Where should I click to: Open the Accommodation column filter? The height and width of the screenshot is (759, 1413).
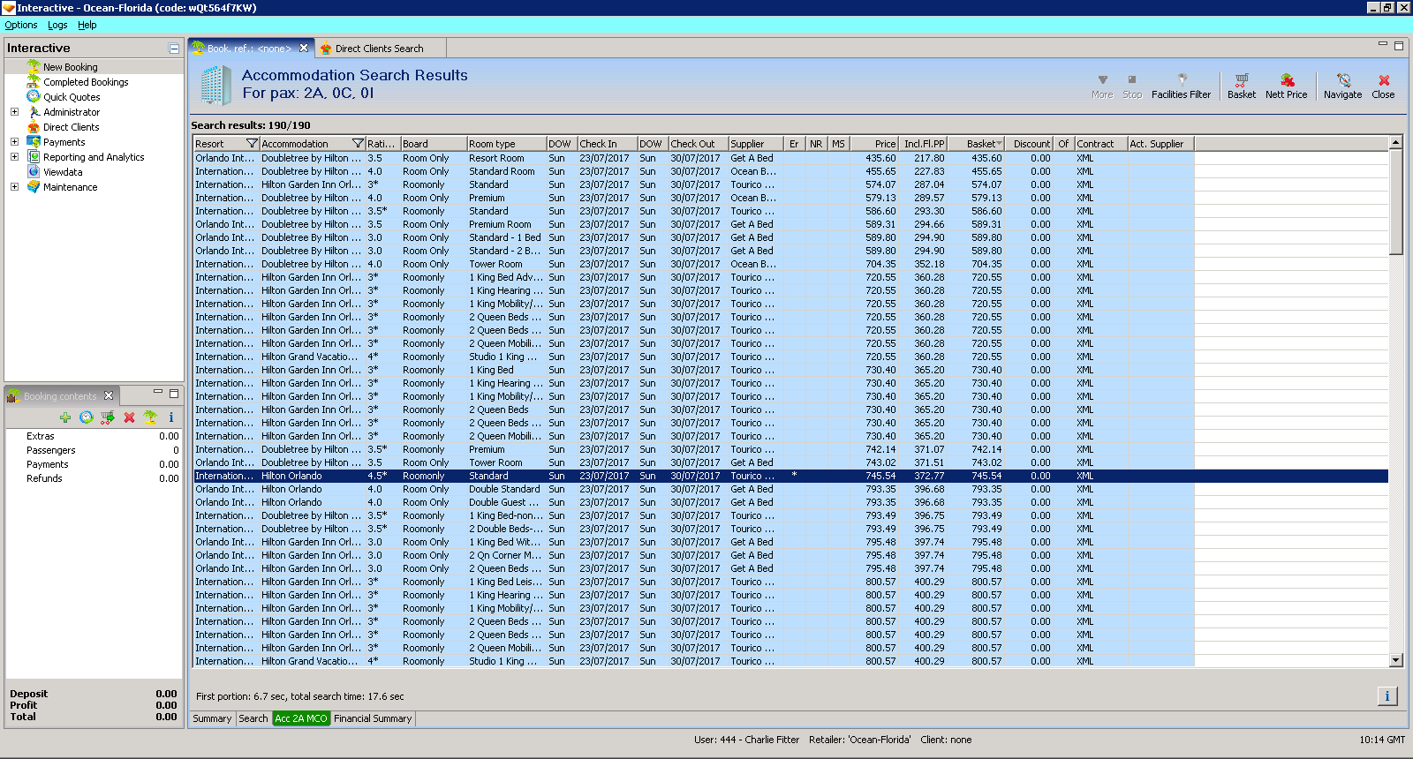pyautogui.click(x=358, y=144)
